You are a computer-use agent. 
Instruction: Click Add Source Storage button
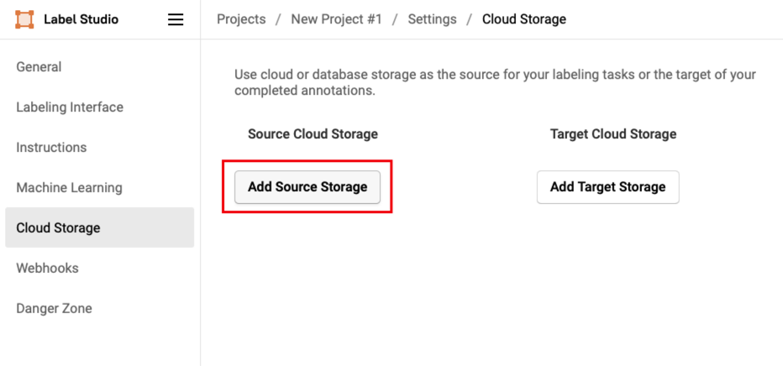(x=307, y=187)
